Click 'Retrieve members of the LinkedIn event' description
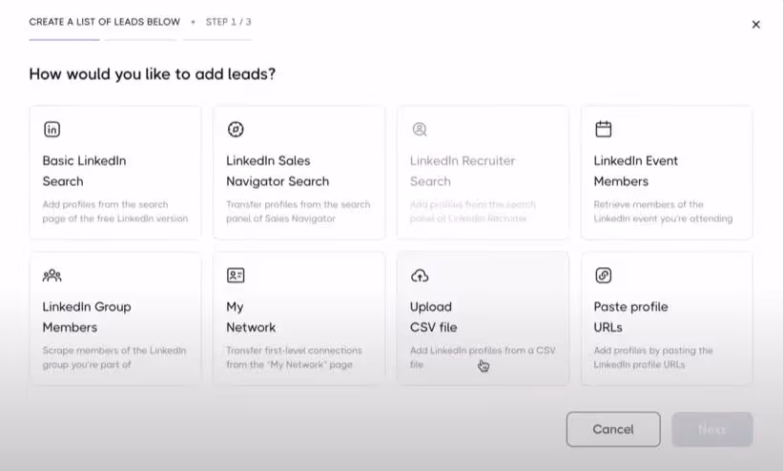783x471 pixels. click(663, 212)
